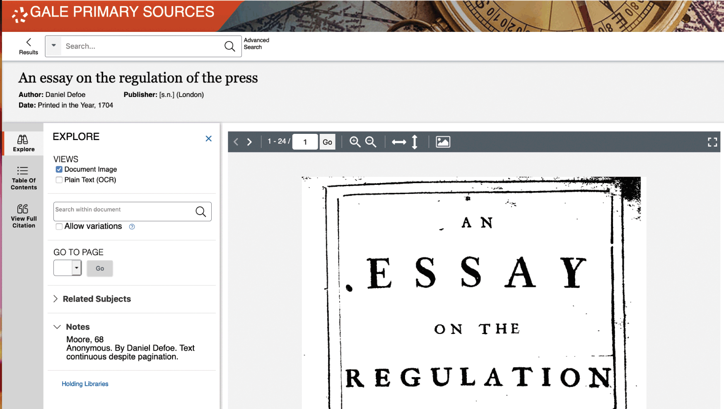Fit document to height arrow icon

pyautogui.click(x=415, y=142)
